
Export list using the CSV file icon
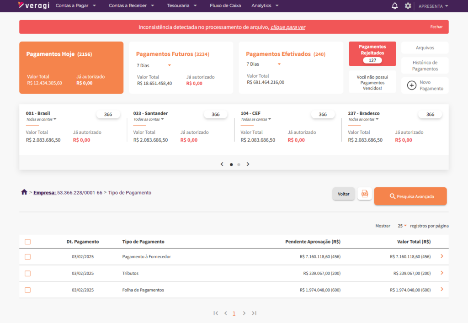[364, 194]
